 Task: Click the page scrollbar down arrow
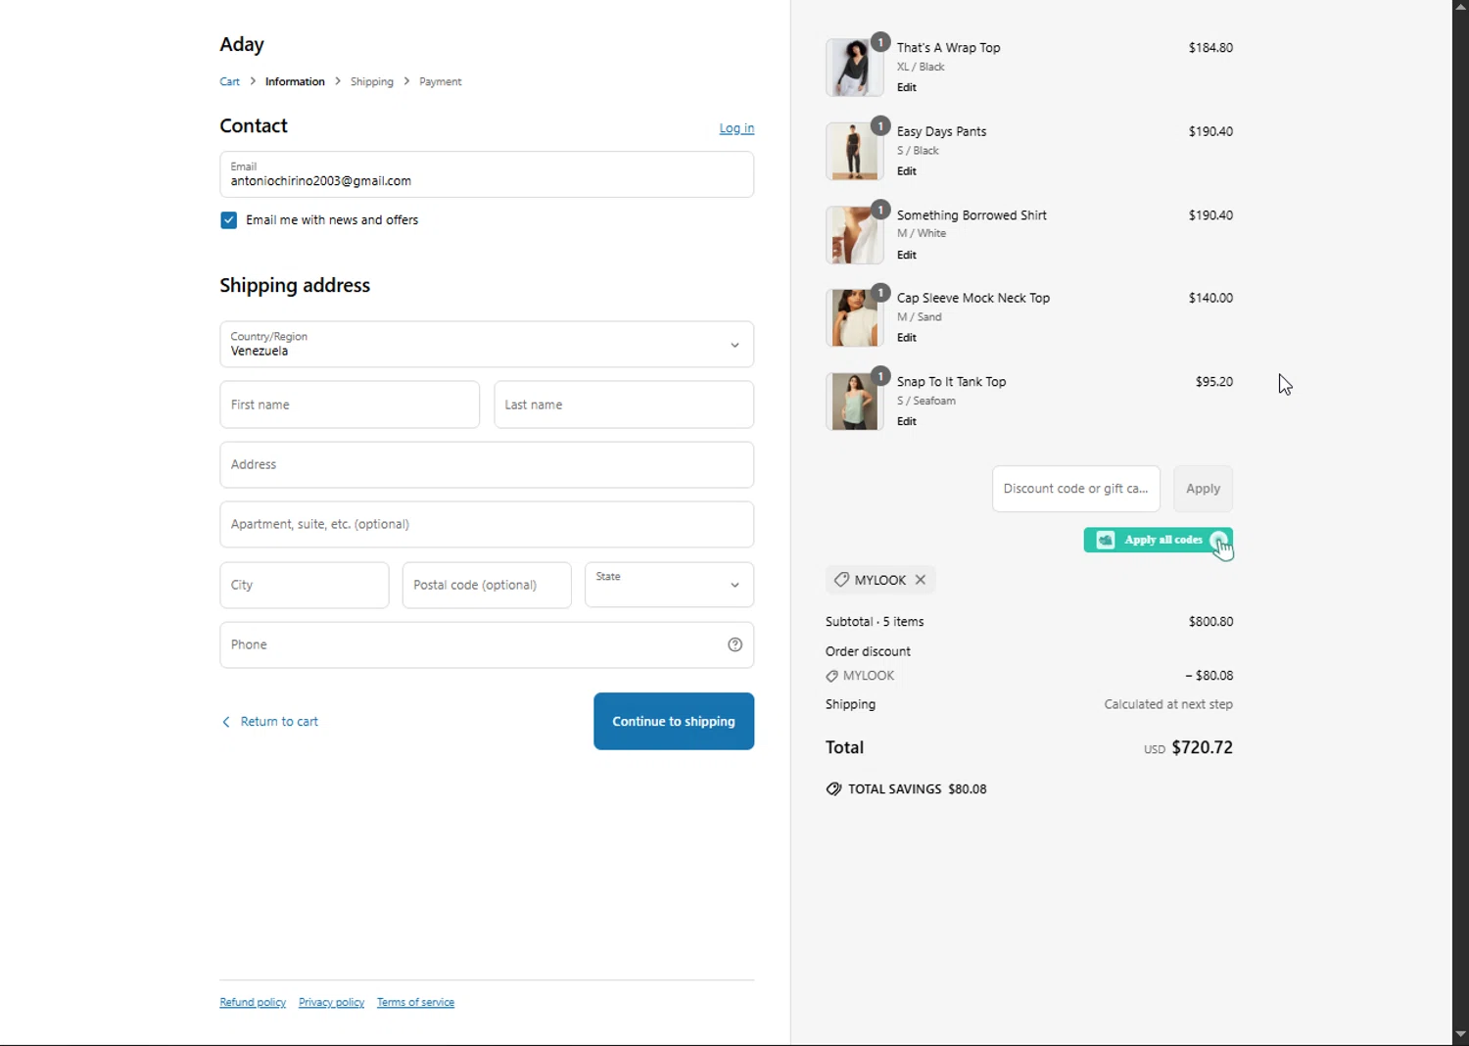tap(1460, 1034)
